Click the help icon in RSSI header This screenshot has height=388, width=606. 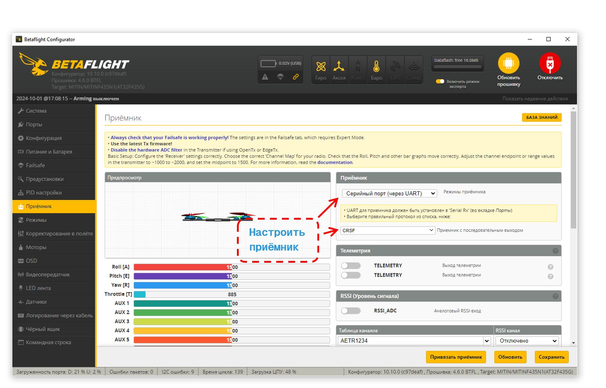click(x=555, y=296)
